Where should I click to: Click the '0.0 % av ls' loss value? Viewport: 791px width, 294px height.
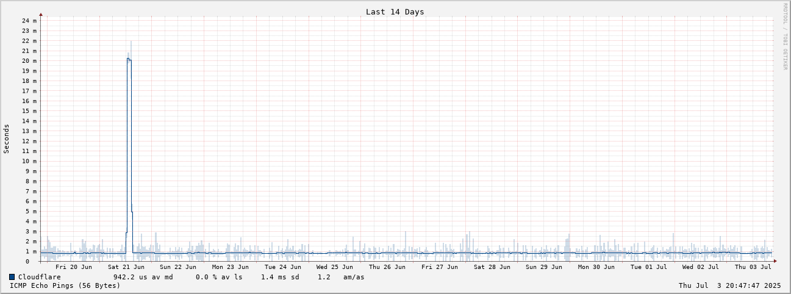click(218, 277)
